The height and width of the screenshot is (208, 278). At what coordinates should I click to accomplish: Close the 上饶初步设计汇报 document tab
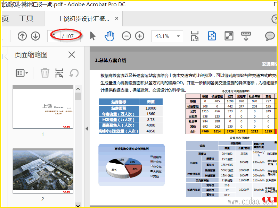(117, 18)
